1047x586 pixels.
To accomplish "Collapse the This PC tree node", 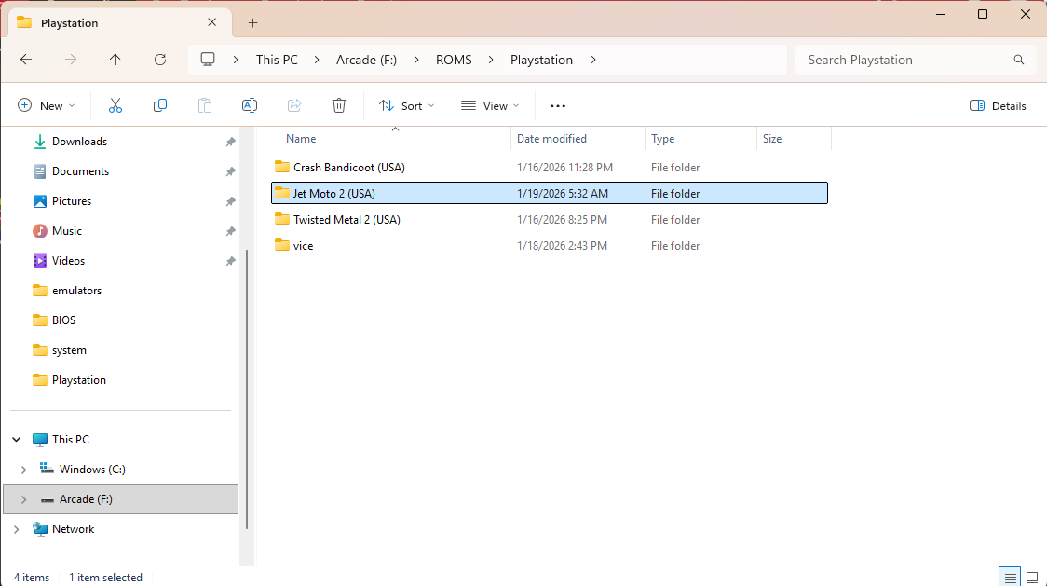I will coord(17,440).
